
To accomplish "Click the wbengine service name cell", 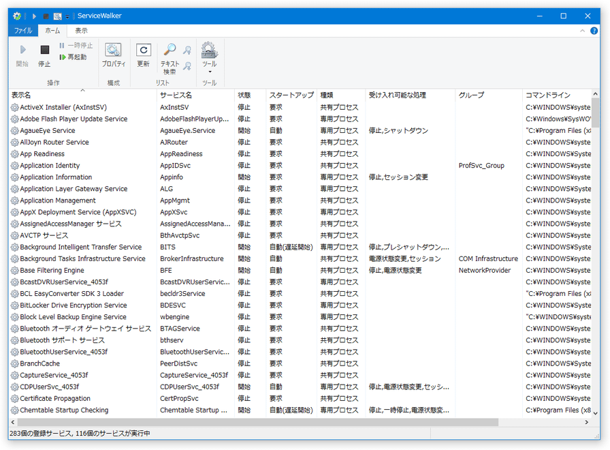I will point(175,317).
